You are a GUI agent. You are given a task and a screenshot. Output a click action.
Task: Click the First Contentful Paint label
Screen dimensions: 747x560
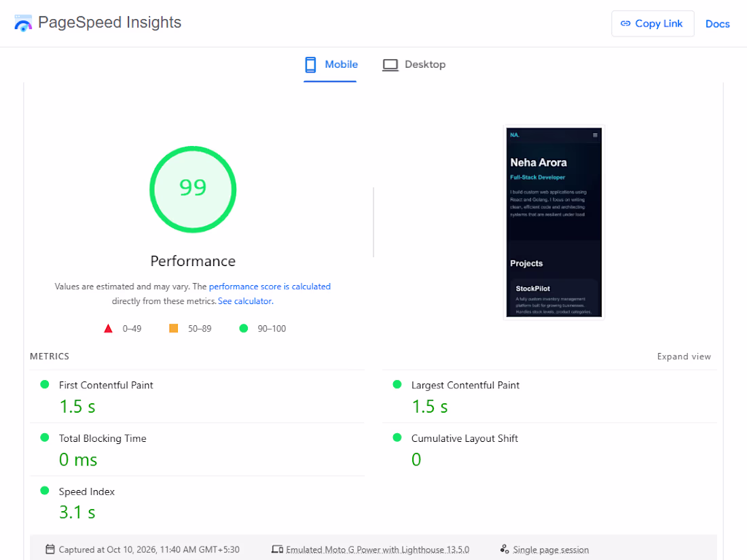[x=106, y=386]
